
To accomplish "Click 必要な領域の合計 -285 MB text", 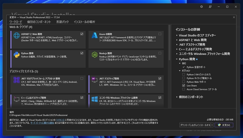I will click(220, 120).
